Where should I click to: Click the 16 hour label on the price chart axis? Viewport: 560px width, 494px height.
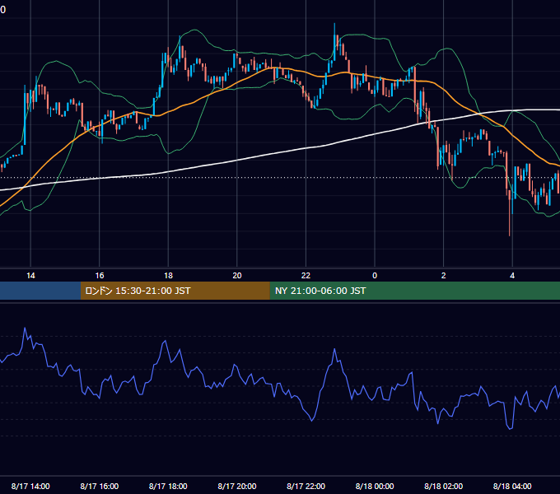coord(100,276)
